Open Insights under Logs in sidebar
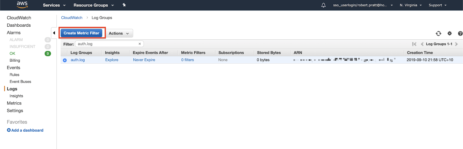This screenshot has width=463, height=149. 16,96
